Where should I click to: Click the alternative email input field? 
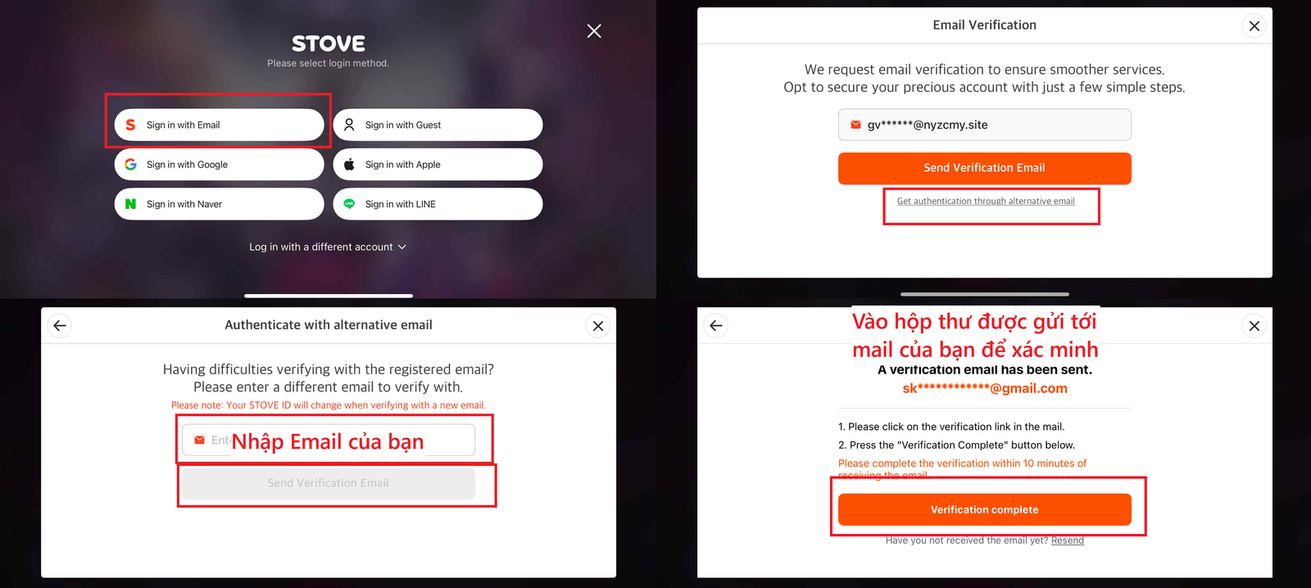(x=329, y=440)
